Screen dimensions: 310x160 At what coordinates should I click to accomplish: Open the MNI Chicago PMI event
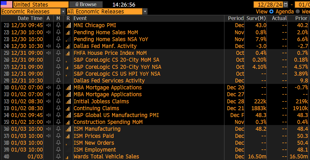pyautogui.click(x=95, y=25)
